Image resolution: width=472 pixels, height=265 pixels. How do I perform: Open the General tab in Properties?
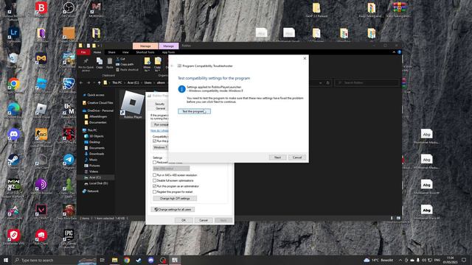[160, 108]
